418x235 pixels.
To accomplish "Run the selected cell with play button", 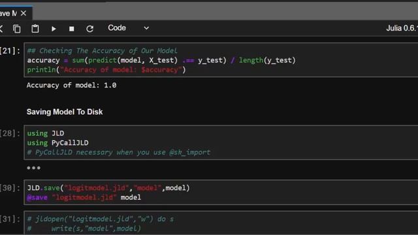I will click(54, 29).
